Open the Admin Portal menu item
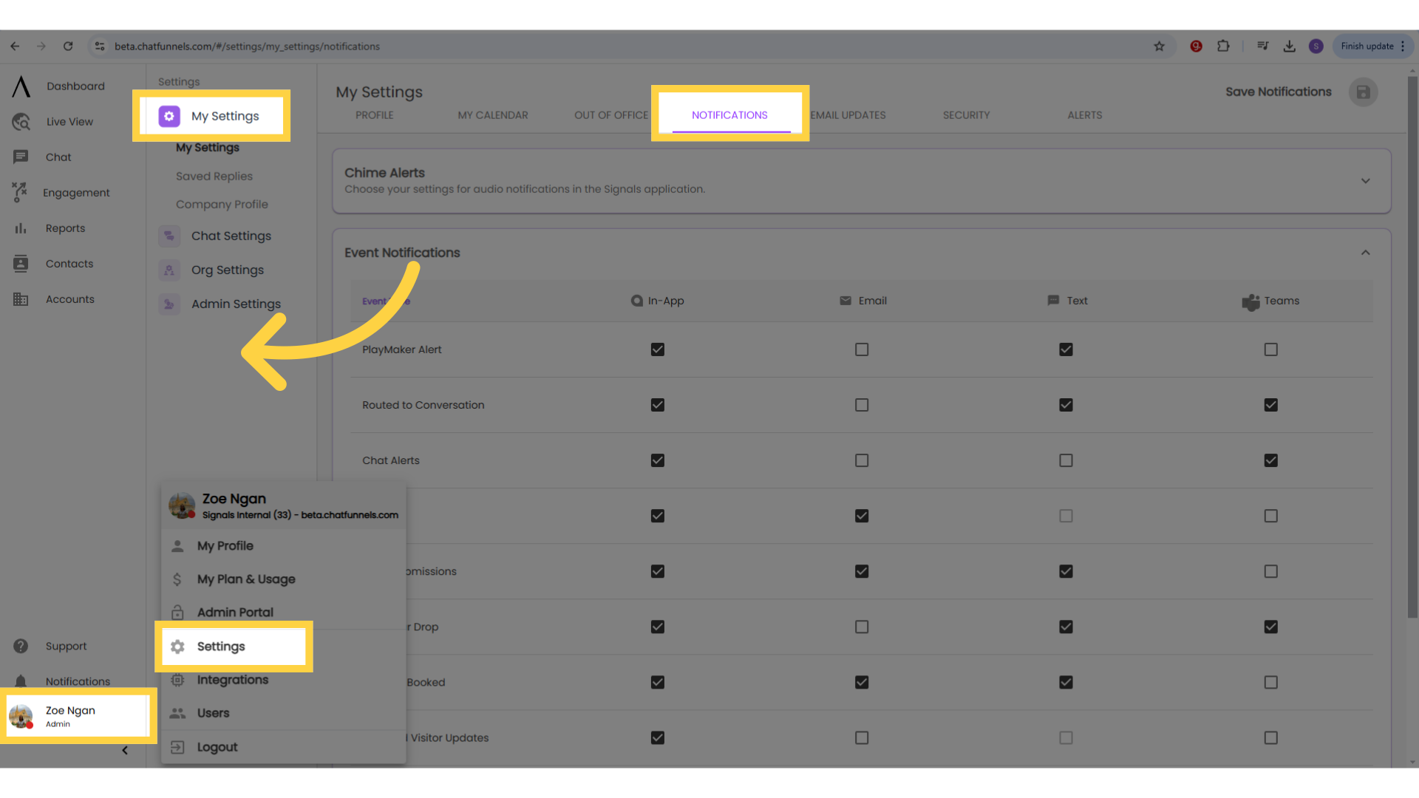This screenshot has height=798, width=1419. [x=235, y=611]
